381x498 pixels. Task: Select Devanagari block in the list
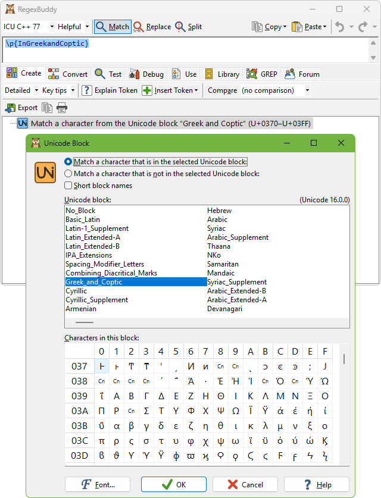click(224, 309)
